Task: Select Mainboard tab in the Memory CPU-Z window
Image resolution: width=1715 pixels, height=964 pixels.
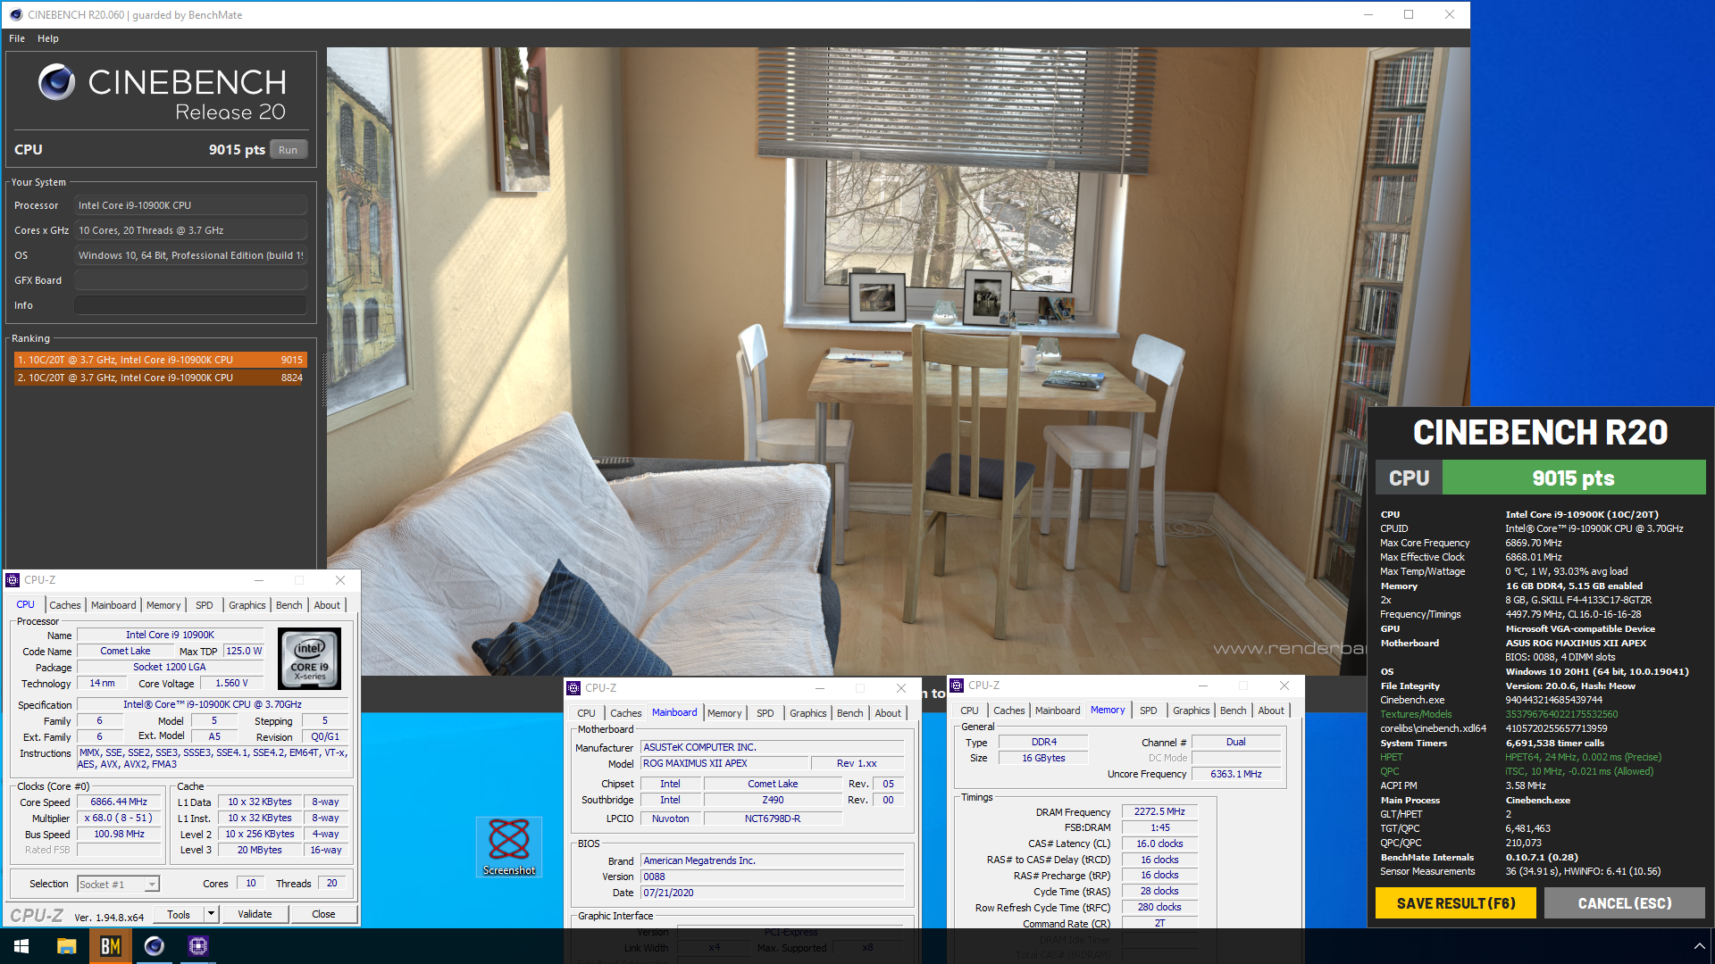Action: [1058, 711]
